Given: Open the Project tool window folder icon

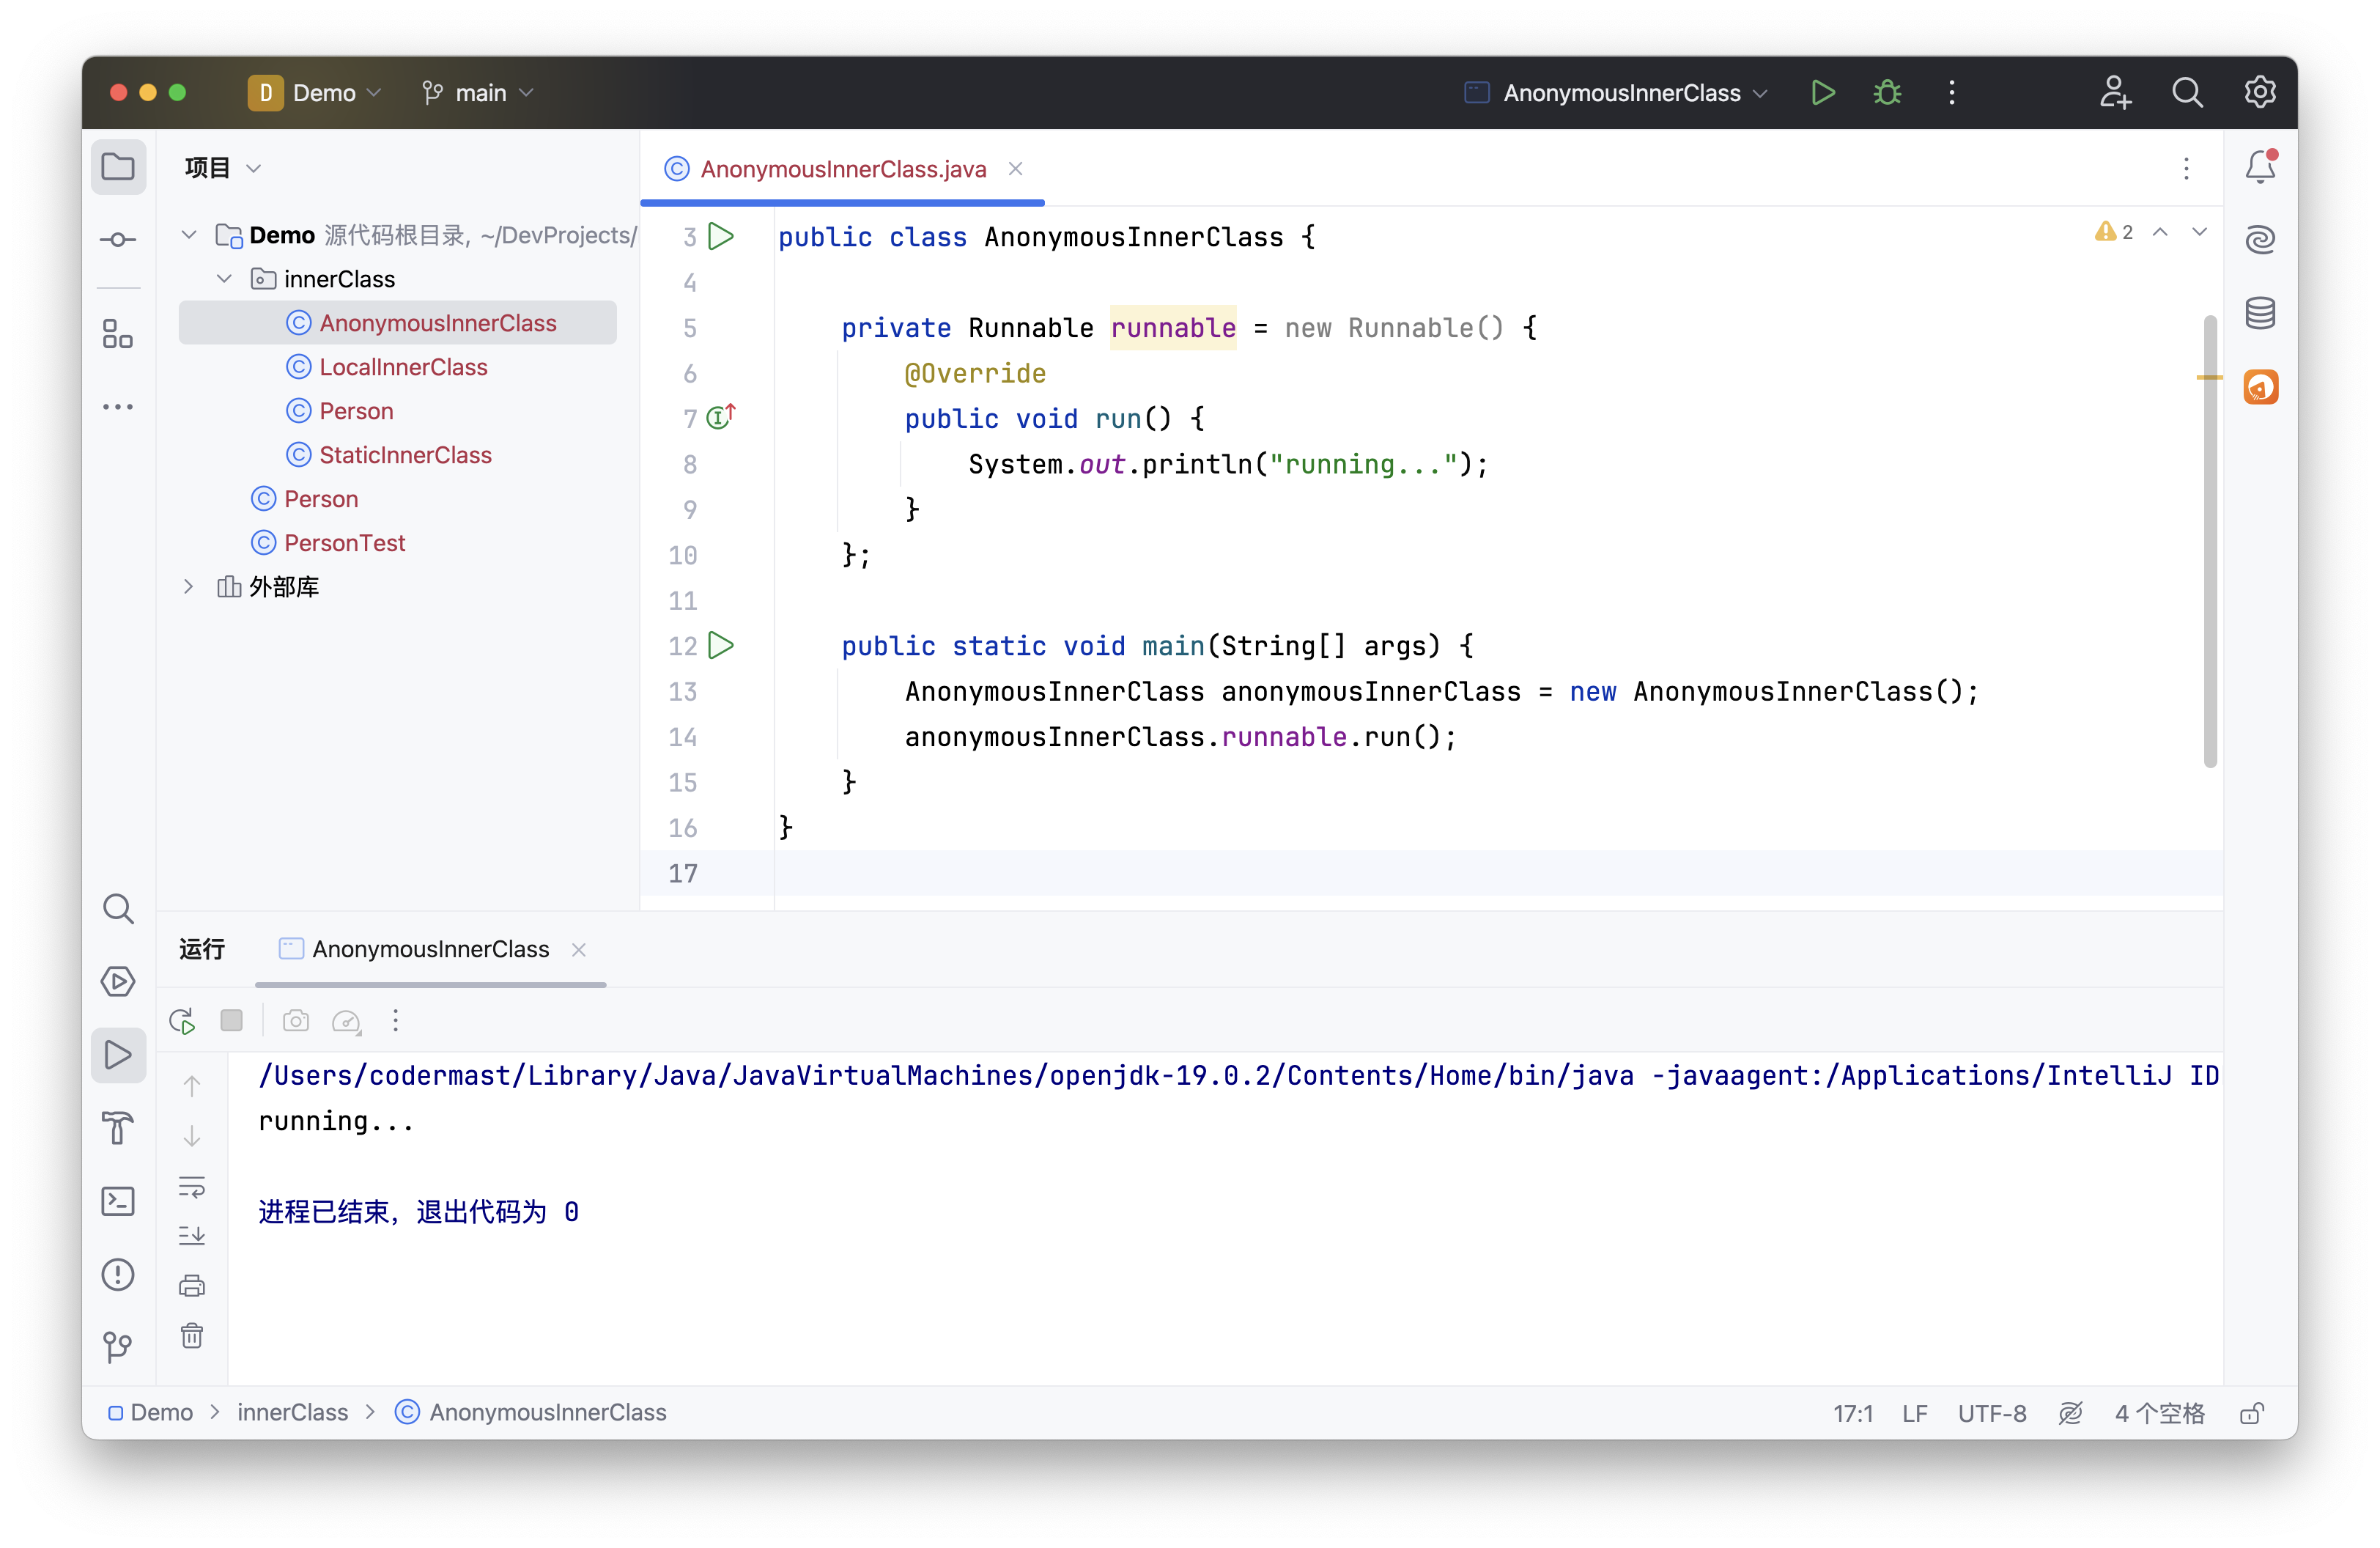Looking at the screenshot, I should pos(118,167).
